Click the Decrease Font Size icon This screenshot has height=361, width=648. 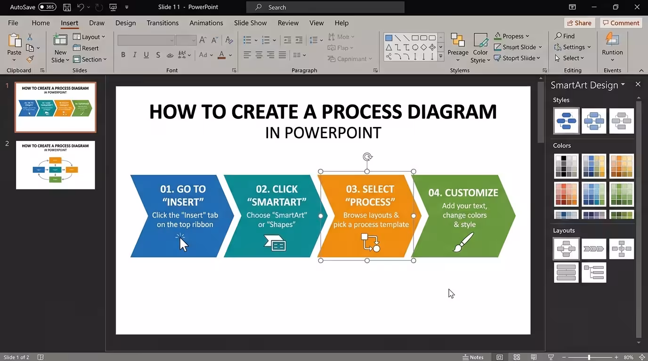pos(214,40)
